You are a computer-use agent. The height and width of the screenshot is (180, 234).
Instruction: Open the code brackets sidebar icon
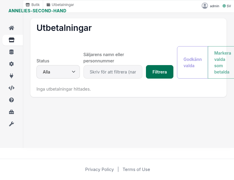coord(11,88)
